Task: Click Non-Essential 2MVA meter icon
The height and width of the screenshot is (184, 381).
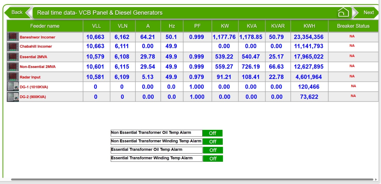Action: [13, 67]
